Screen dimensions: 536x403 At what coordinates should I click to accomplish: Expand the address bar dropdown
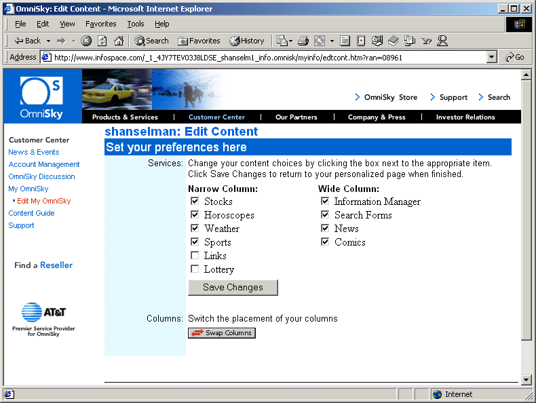[x=492, y=58]
